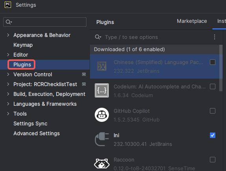Image resolution: width=226 pixels, height=171 pixels.
Task: Enable the Chinese Language Pack checkbox
Action: pos(213,62)
